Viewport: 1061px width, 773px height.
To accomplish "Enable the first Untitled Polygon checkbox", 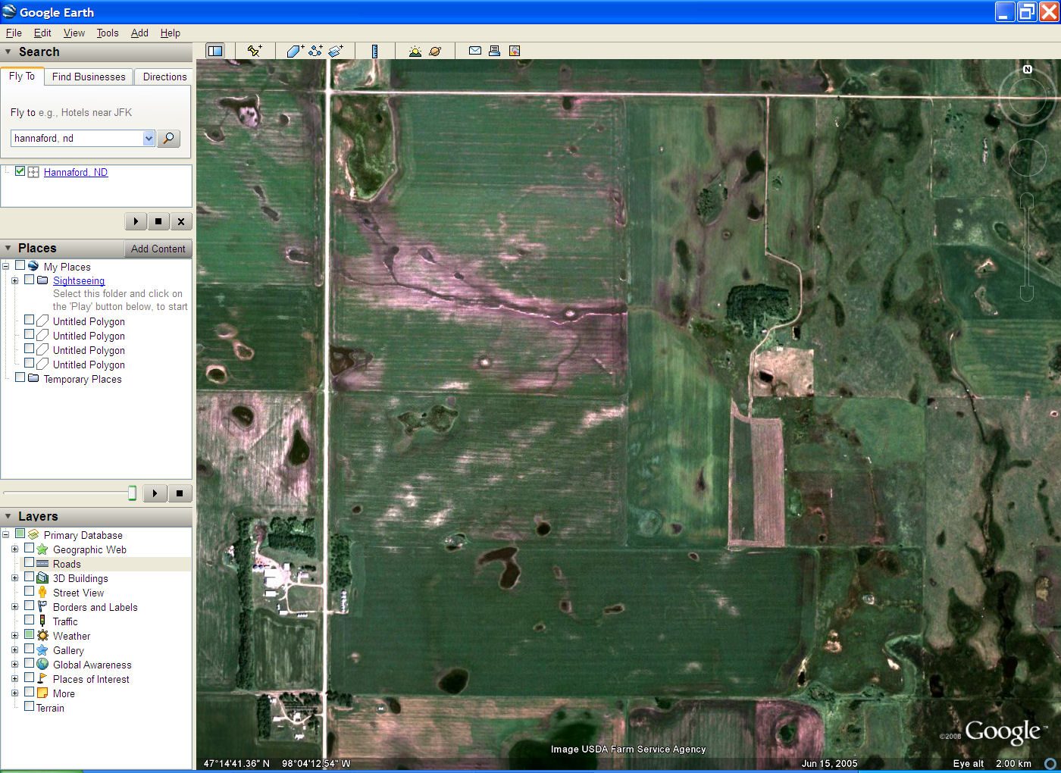I will point(29,321).
